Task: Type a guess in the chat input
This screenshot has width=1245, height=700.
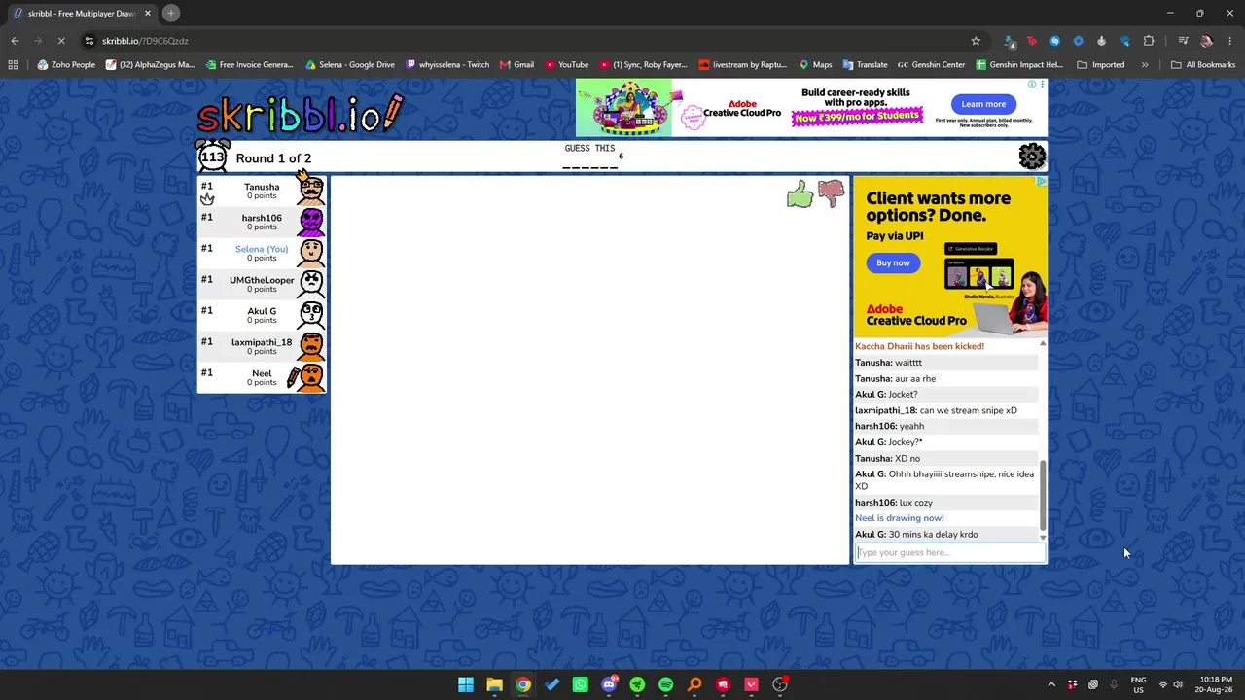Action: click(950, 552)
